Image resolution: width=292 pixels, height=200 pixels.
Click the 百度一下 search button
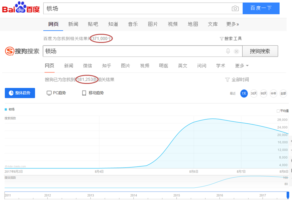pyautogui.click(x=261, y=8)
